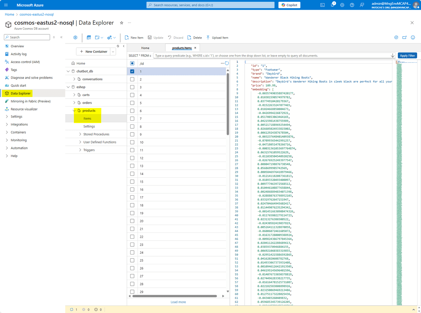This screenshot has height=313, width=421.
Task: Click the Copilot button
Action: [289, 5]
